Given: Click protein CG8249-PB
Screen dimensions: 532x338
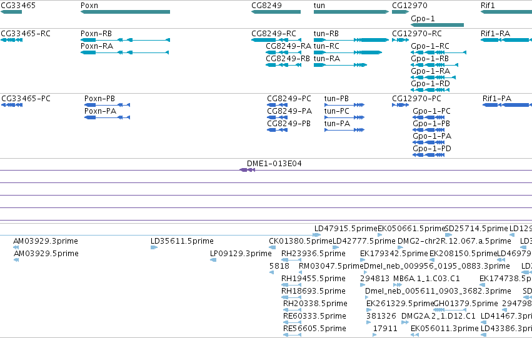Looking at the screenshot, I should [277, 130].
